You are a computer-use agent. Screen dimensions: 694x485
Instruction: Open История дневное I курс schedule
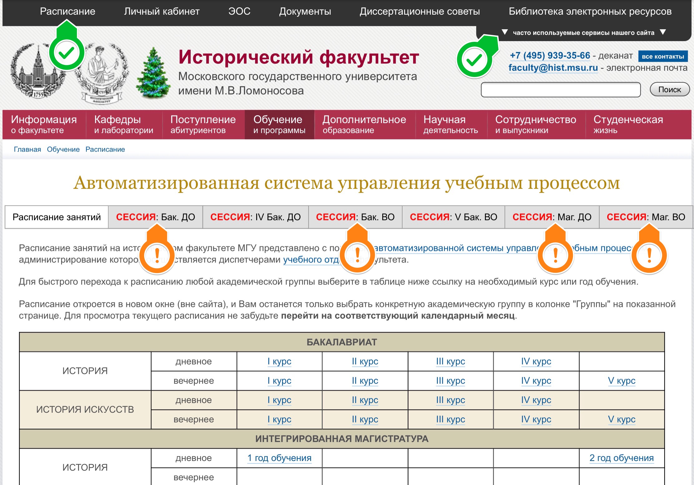pyautogui.click(x=279, y=362)
